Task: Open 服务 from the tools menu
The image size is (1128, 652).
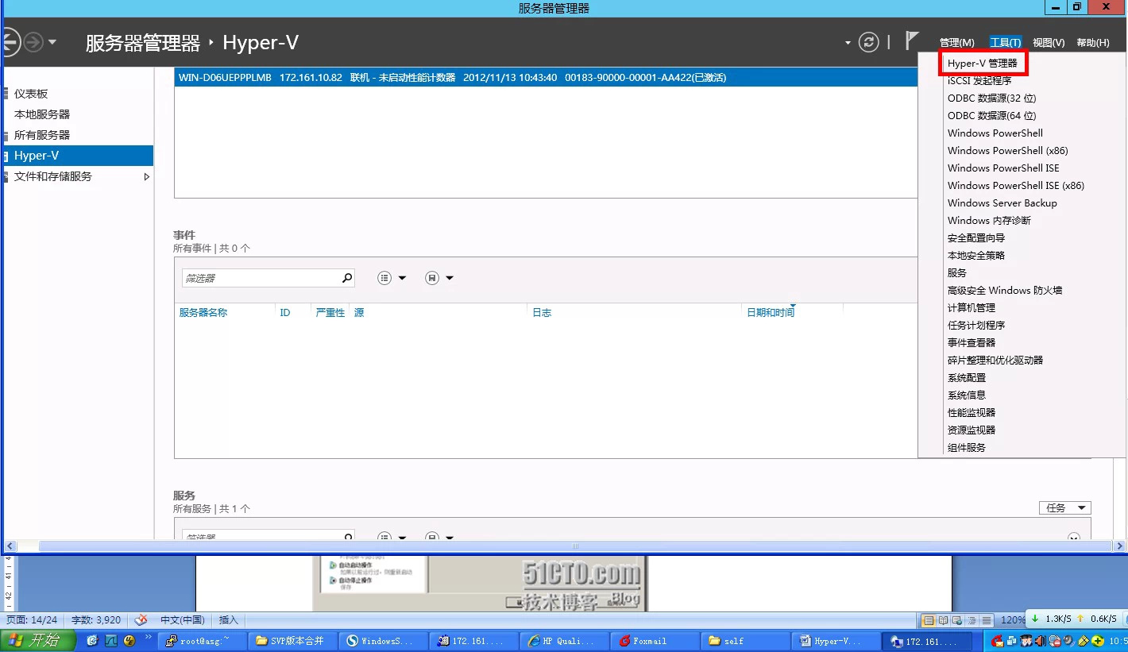Action: pyautogui.click(x=957, y=273)
